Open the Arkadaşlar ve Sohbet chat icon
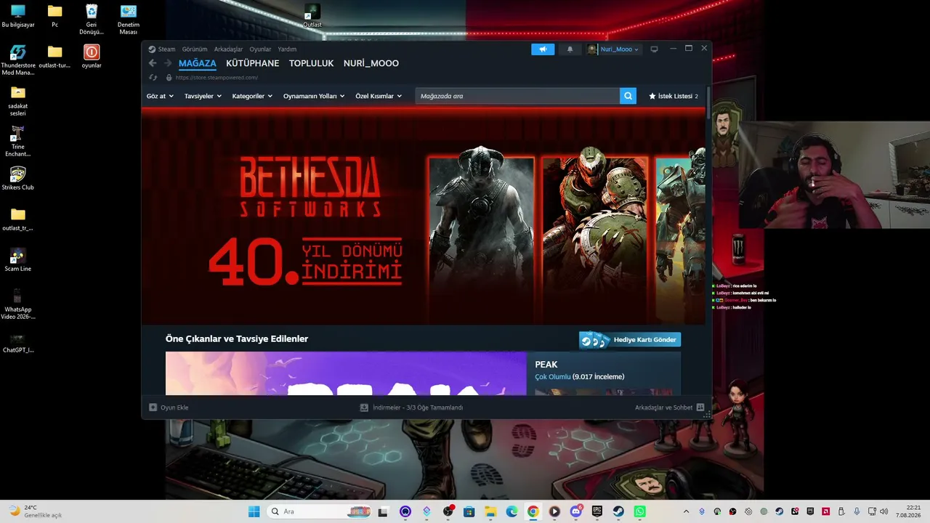 (x=700, y=408)
